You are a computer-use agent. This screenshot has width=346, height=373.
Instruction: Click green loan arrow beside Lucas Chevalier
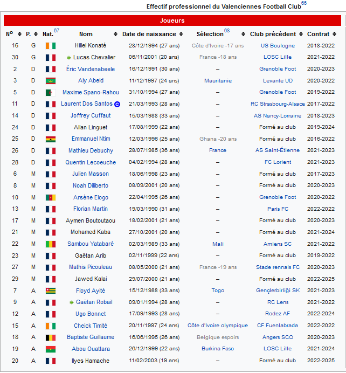pos(69,58)
